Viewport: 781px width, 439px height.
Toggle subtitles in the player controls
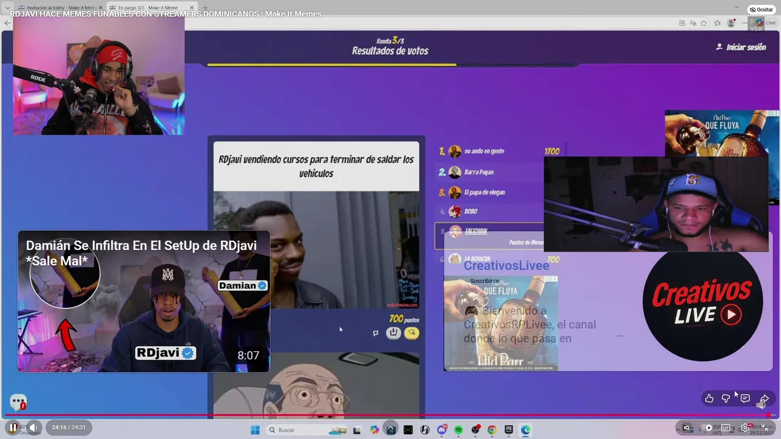726,427
